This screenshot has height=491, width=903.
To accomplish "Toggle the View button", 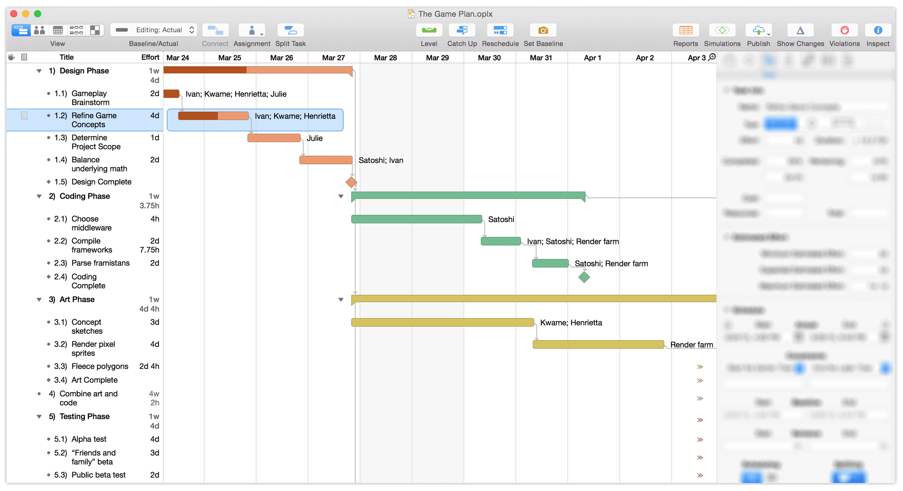I will (21, 31).
